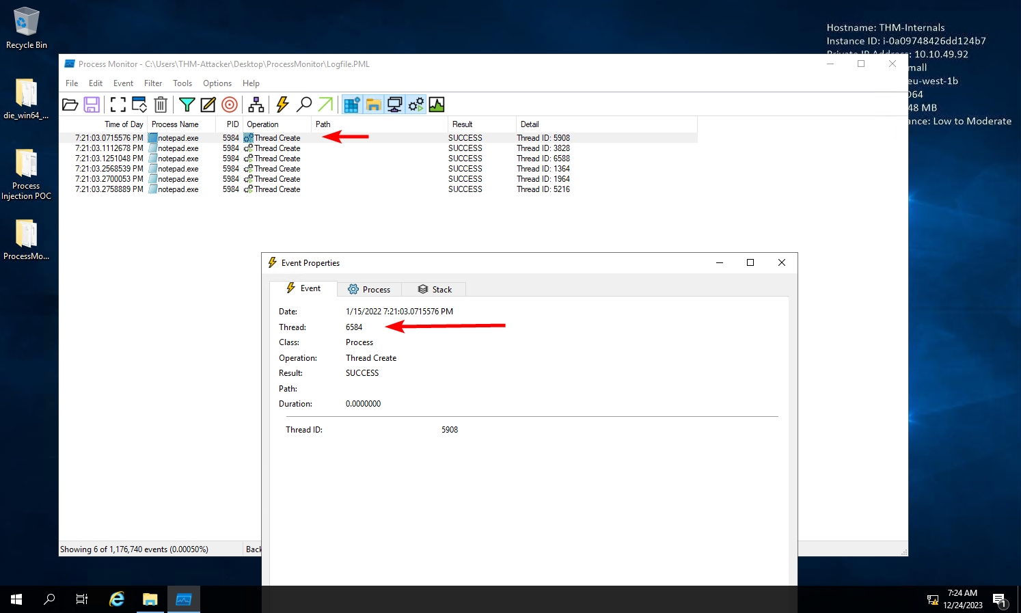Click the taskbar Search icon
This screenshot has width=1021, height=613.
(x=49, y=599)
